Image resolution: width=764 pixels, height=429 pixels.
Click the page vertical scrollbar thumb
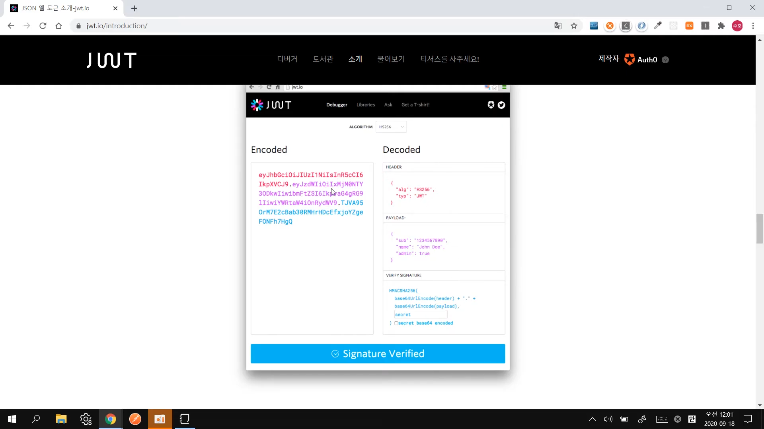point(760,228)
